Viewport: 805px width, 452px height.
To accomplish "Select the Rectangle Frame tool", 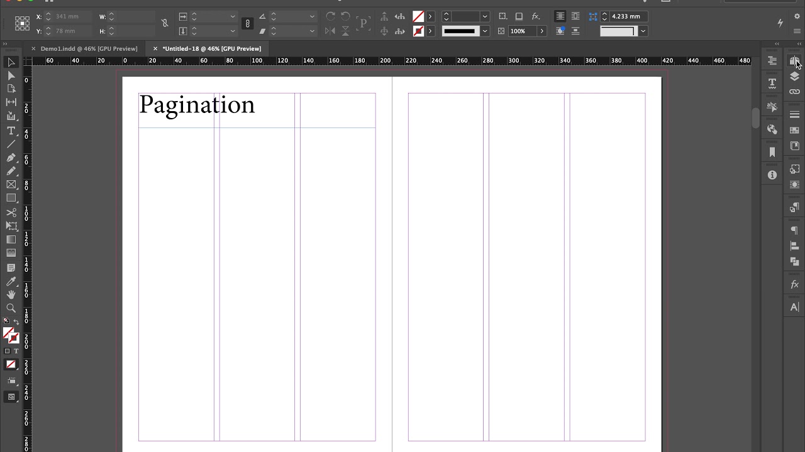I will pyautogui.click(x=11, y=185).
